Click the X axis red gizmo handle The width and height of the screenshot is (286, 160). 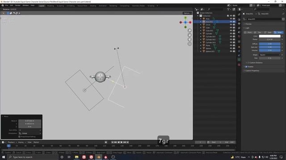pyautogui.click(x=190, y=22)
